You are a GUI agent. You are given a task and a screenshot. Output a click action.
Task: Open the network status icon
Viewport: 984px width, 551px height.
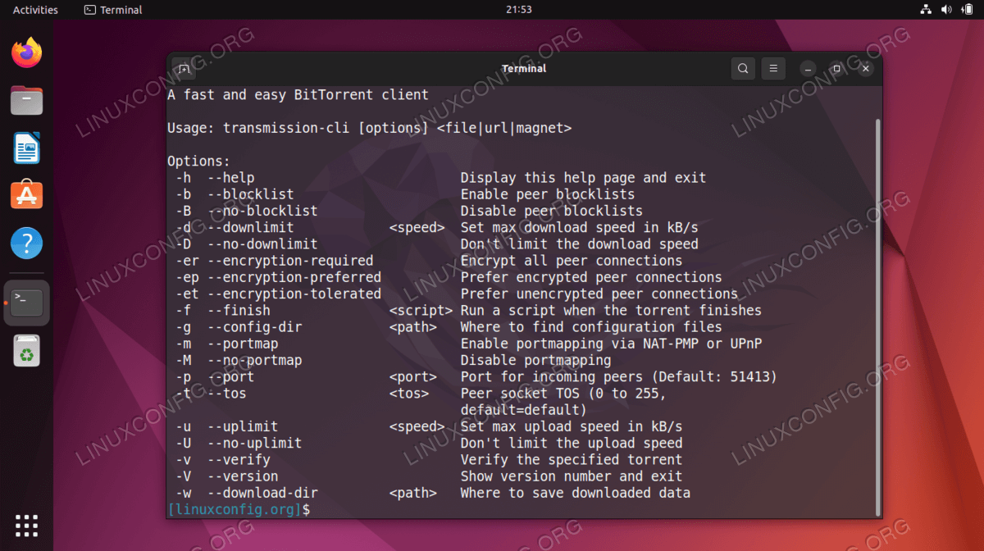(926, 10)
